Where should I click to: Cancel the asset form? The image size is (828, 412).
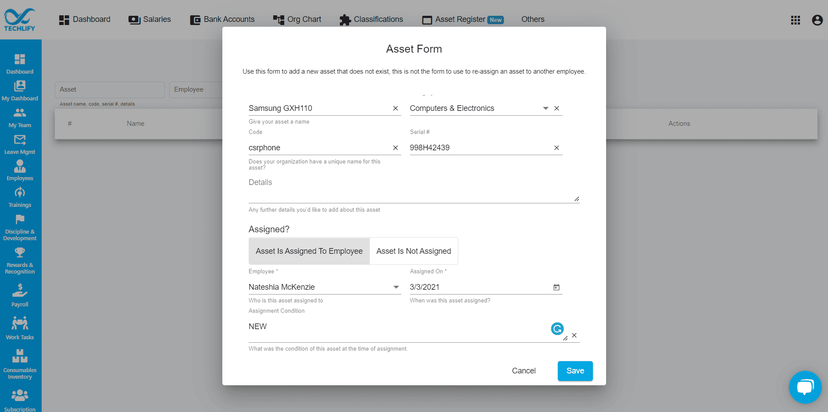click(x=524, y=371)
